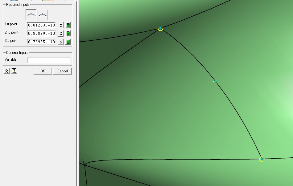Open the 3rd point green list icon
The image size is (293, 186).
pos(68,42)
